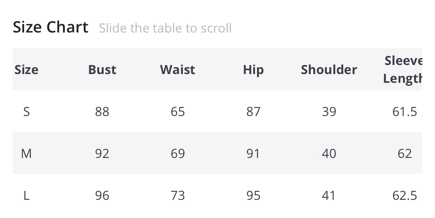This screenshot has height=218, width=435.
Task: Click the Hip column header
Action: point(253,70)
